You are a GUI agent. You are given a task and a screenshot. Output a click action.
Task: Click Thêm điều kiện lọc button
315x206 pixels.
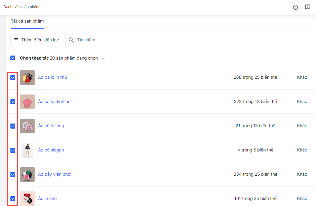point(36,40)
